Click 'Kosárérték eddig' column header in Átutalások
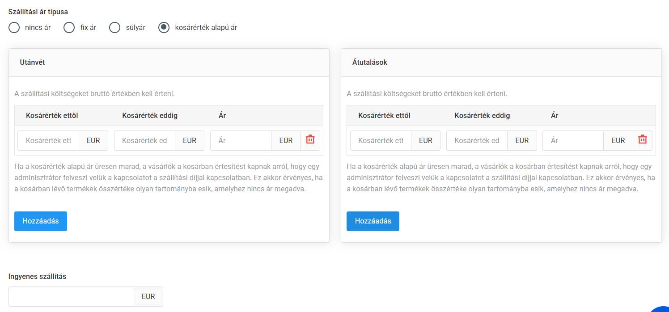Viewport: 669px width, 312px height. point(482,116)
